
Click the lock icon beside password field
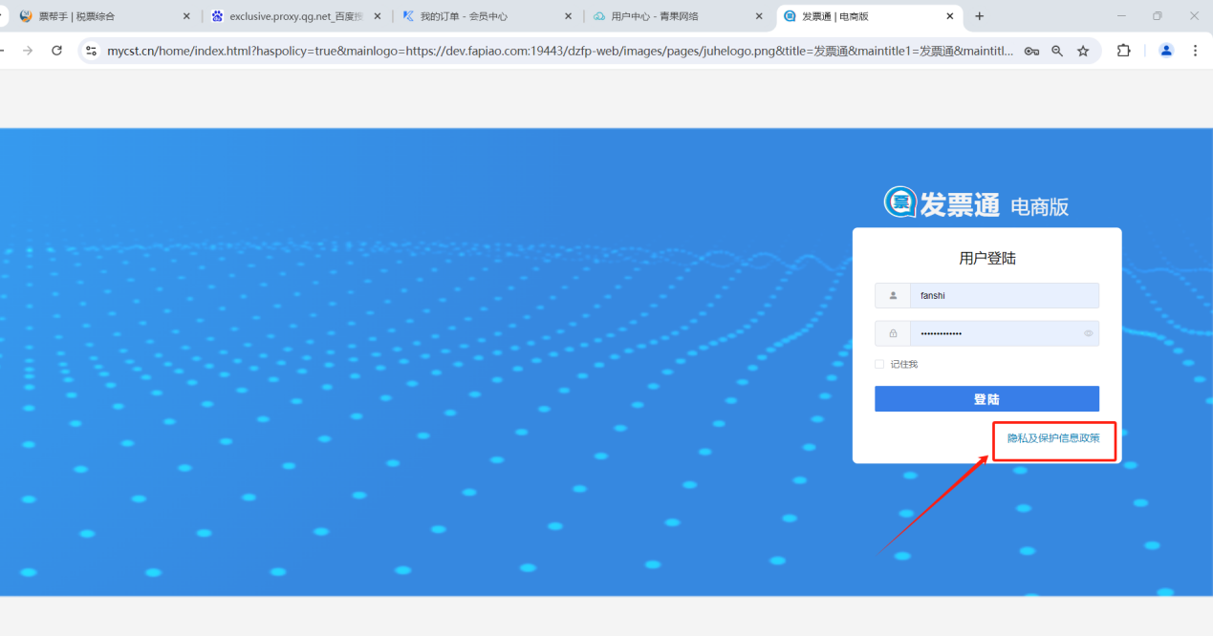tap(893, 333)
